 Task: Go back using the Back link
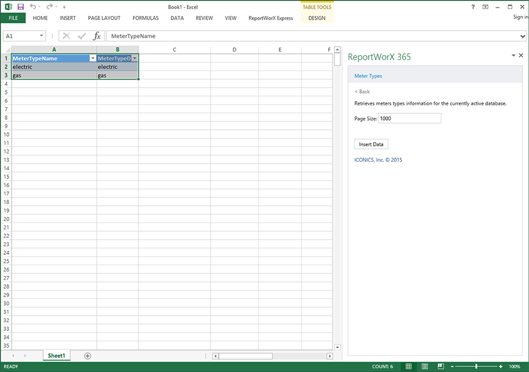point(362,91)
